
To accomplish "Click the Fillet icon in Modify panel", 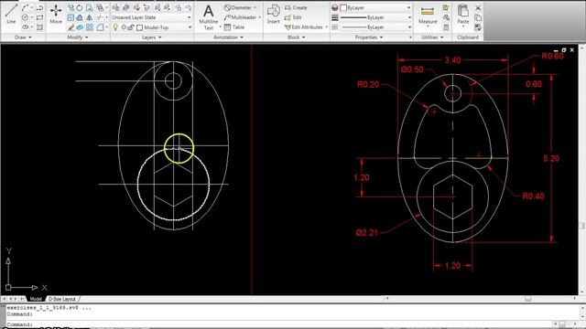I will (100, 27).
